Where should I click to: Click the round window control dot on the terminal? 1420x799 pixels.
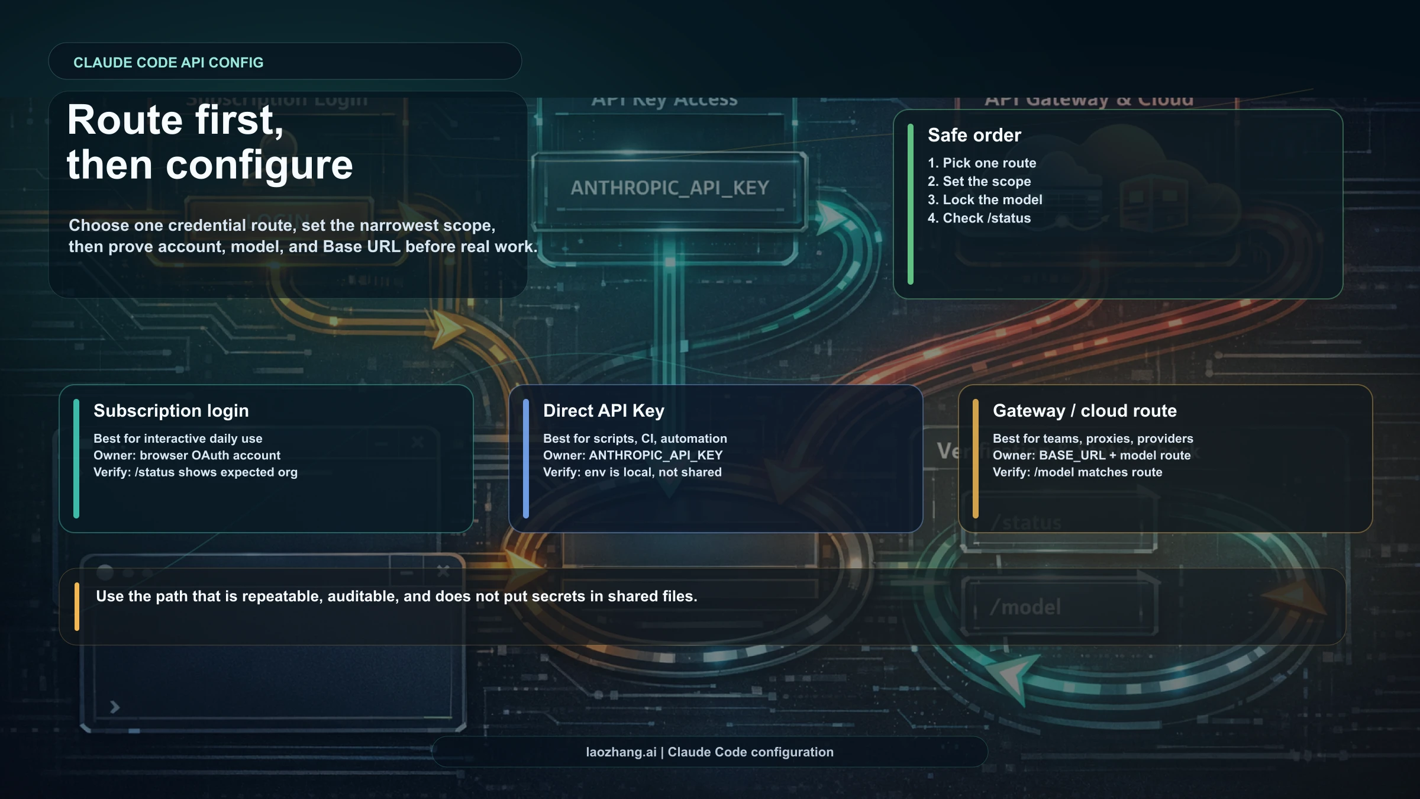(105, 572)
